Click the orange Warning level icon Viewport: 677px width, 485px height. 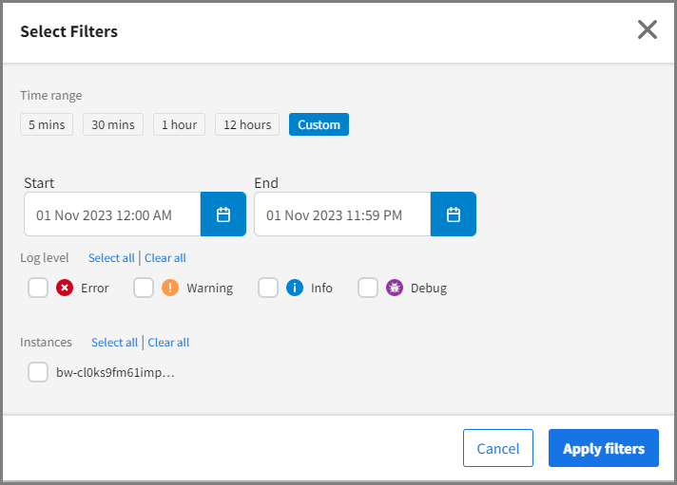[x=170, y=288]
